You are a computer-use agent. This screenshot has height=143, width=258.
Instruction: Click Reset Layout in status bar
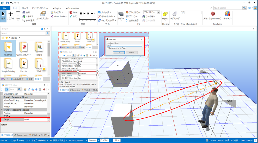coord(217,140)
